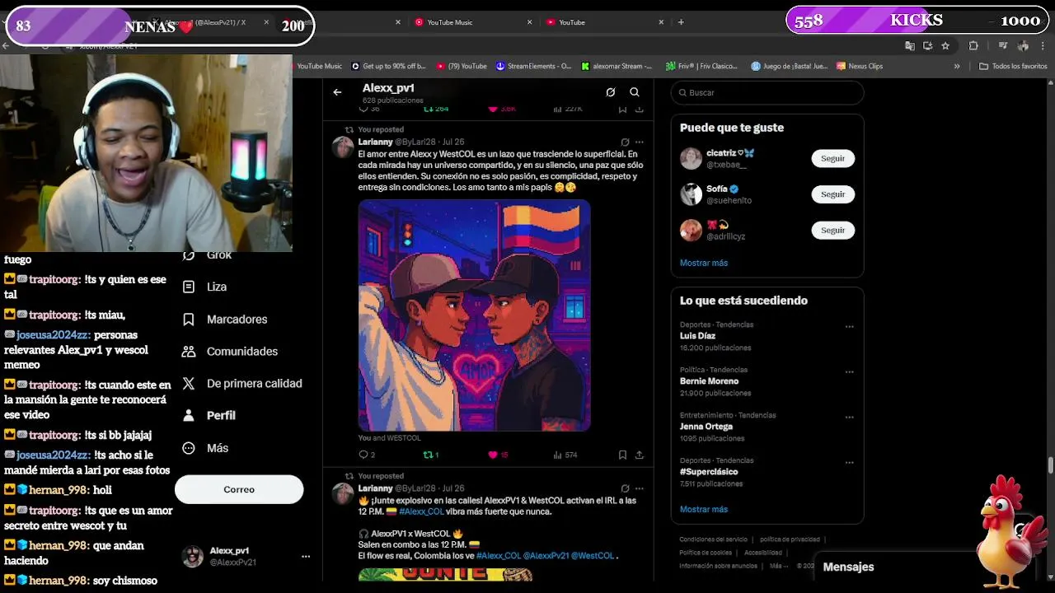Open options for the Luis Díaz trend

pos(849,327)
